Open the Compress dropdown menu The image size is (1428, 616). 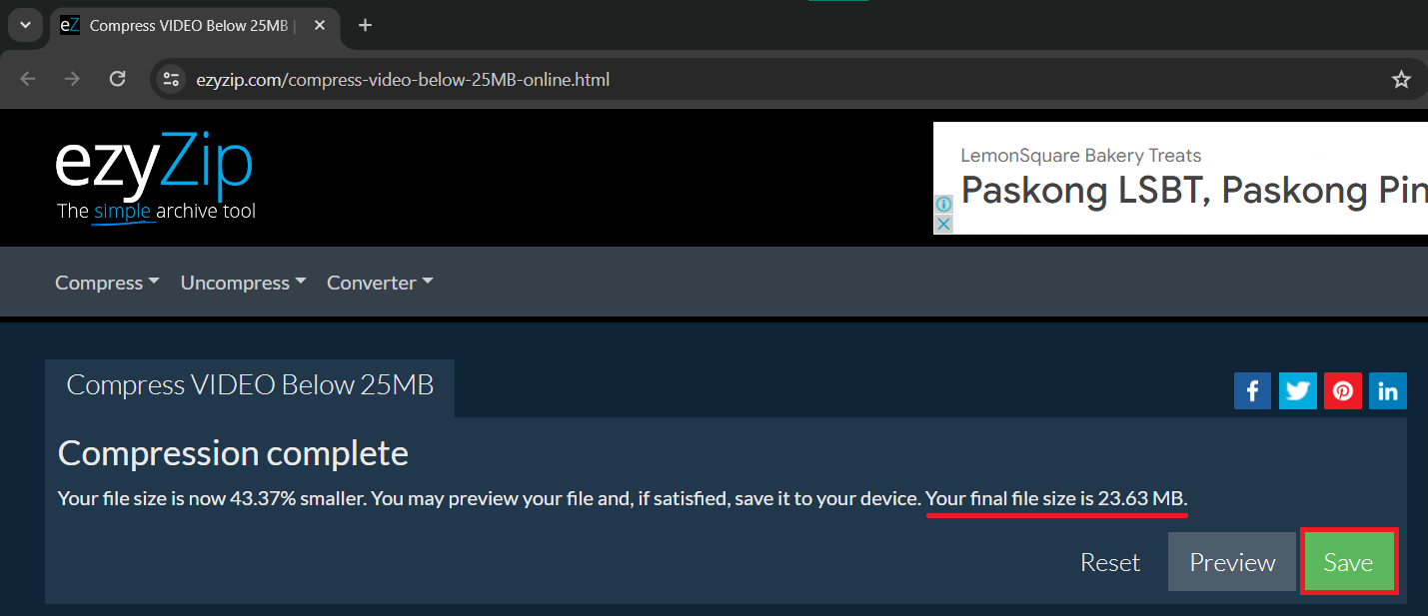tap(106, 283)
